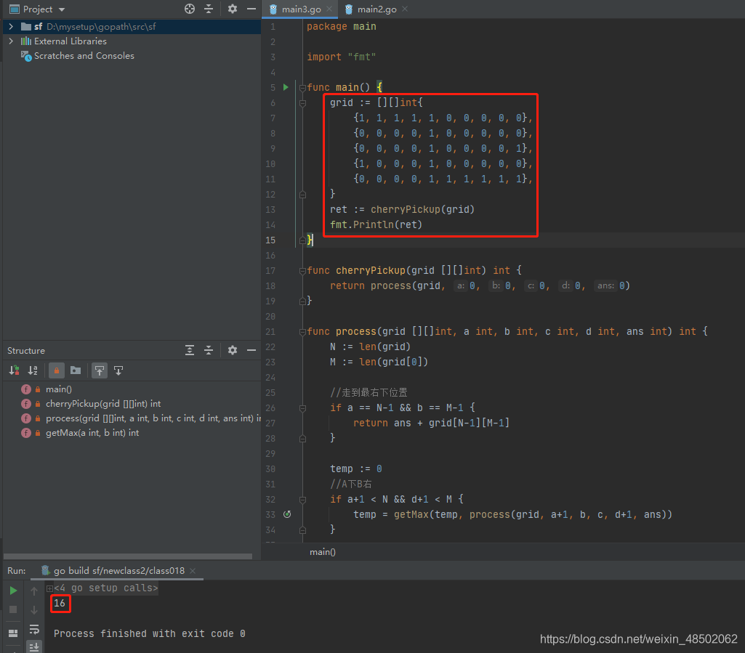Stop the running process
The image size is (745, 653).
click(x=13, y=609)
